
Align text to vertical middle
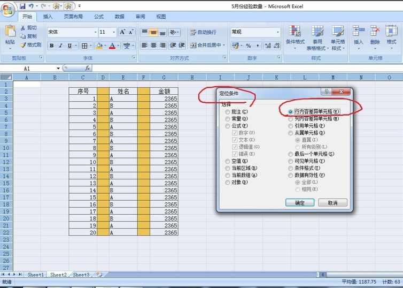pyautogui.click(x=153, y=33)
